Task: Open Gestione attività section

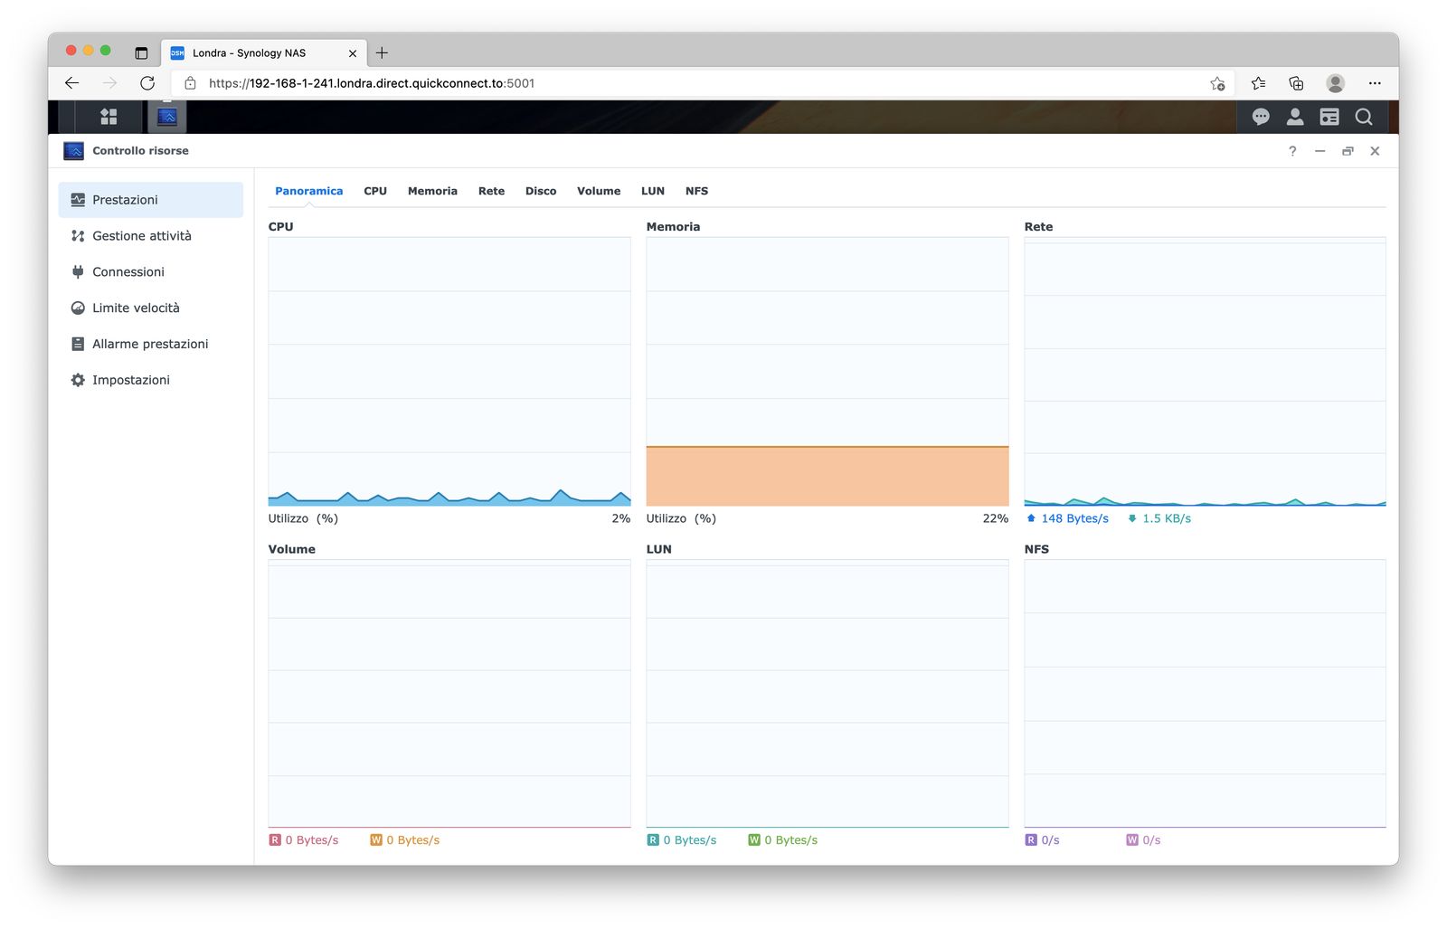Action: [x=151, y=236]
